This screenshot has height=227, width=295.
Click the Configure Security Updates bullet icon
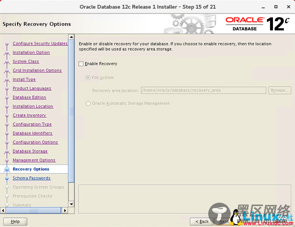point(7,44)
